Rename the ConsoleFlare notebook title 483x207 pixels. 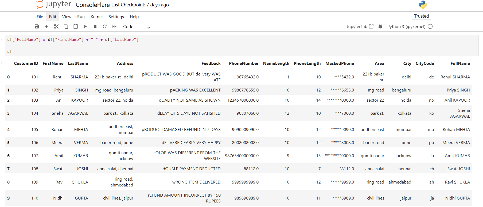click(93, 5)
